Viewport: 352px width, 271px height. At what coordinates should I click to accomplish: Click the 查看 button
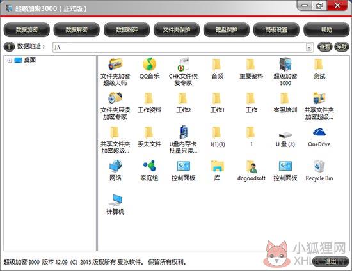click(325, 47)
